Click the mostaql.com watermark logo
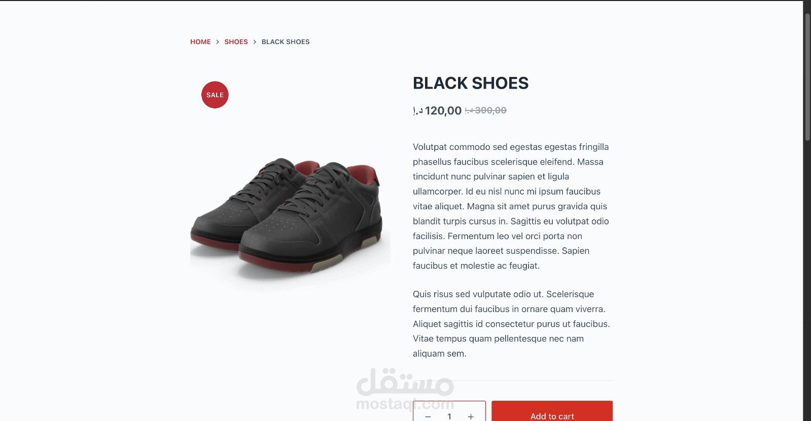The height and width of the screenshot is (421, 811). 405,390
